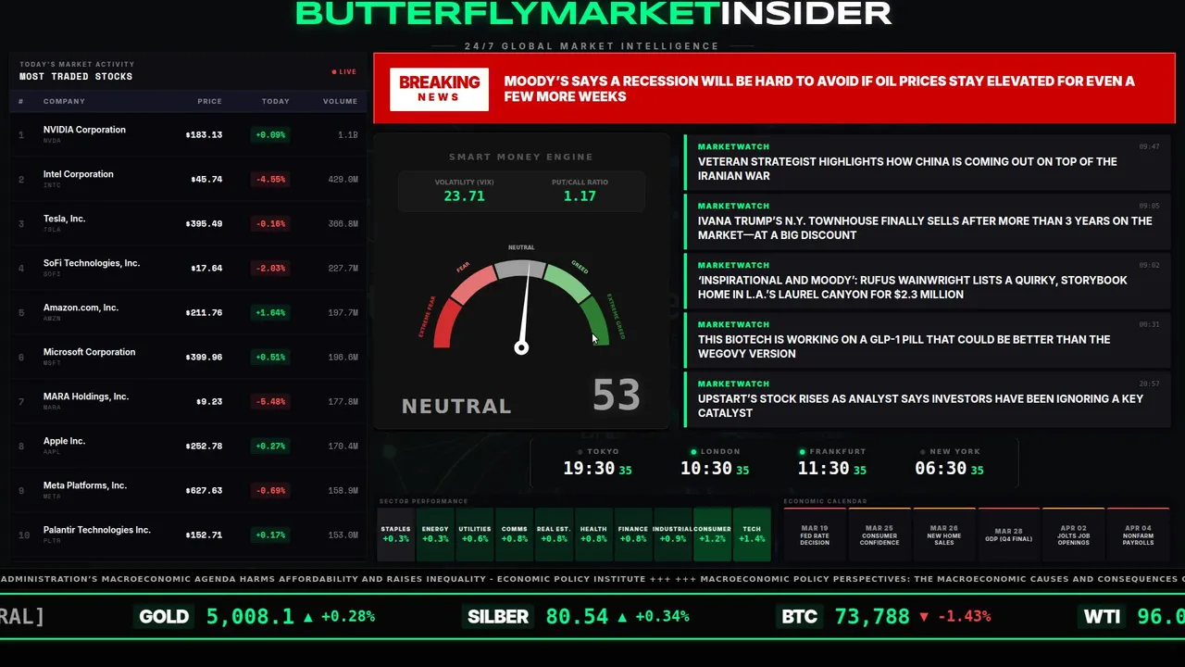Open Amazon.com, Inc. stock entry
This screenshot has width=1185, height=667.
(x=188, y=312)
